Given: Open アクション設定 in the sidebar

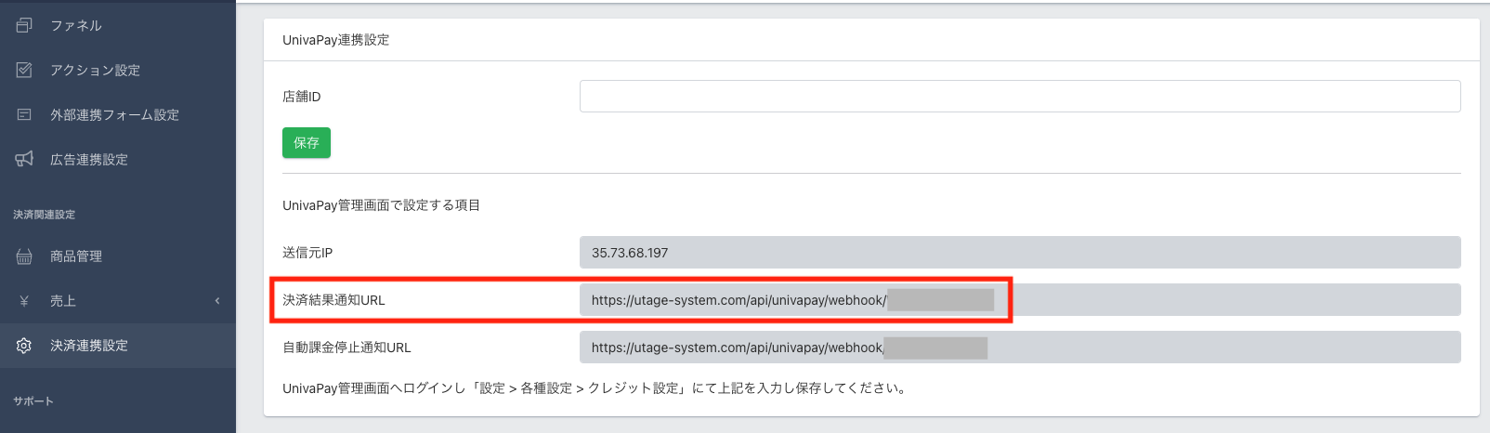Looking at the screenshot, I should coord(95,70).
